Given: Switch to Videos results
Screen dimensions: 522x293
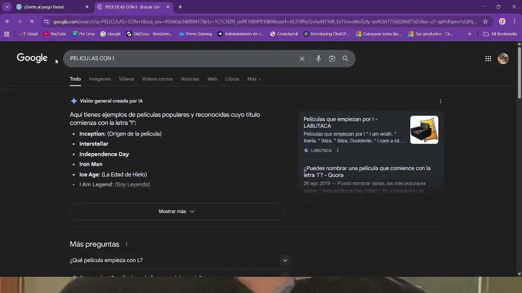Looking at the screenshot, I should coord(126,79).
